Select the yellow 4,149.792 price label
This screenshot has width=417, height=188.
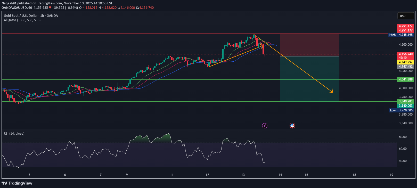406,62
